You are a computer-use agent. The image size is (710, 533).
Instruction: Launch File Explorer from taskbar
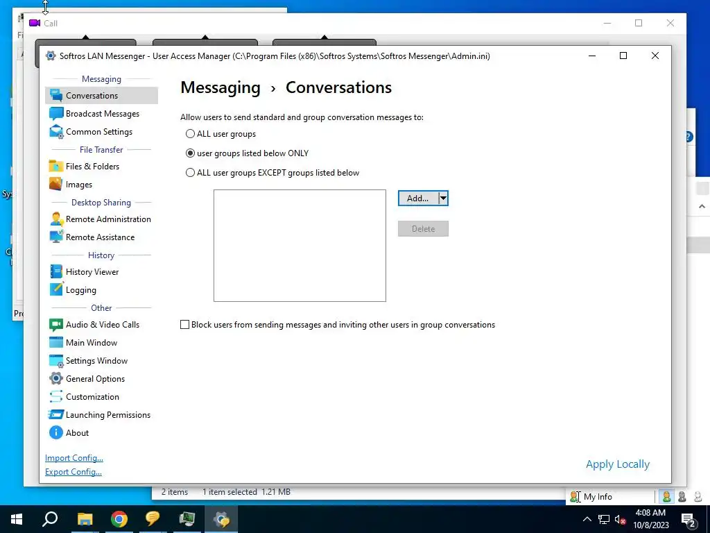85,519
